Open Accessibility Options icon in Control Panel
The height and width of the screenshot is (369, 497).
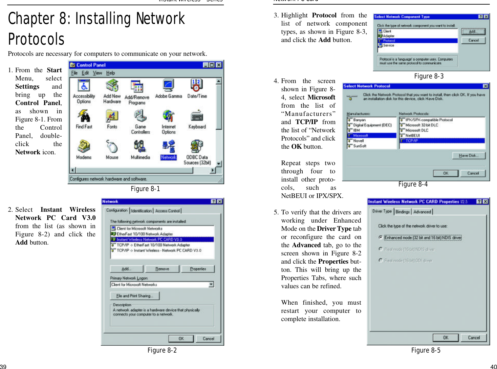click(84, 92)
